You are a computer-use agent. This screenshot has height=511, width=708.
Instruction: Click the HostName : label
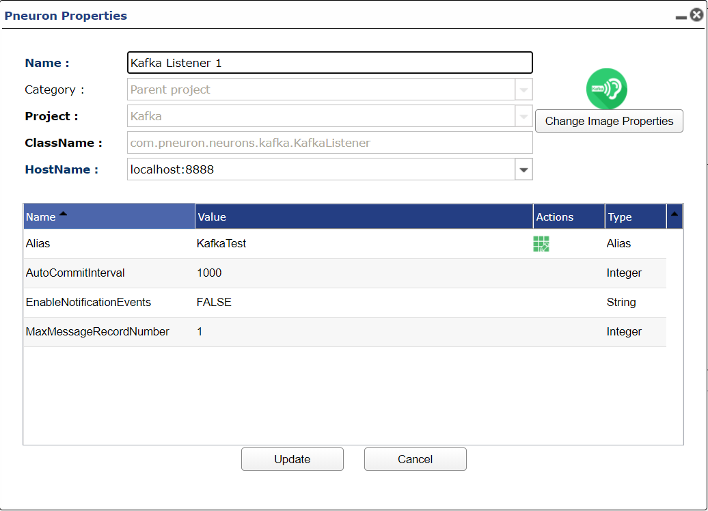coord(62,169)
